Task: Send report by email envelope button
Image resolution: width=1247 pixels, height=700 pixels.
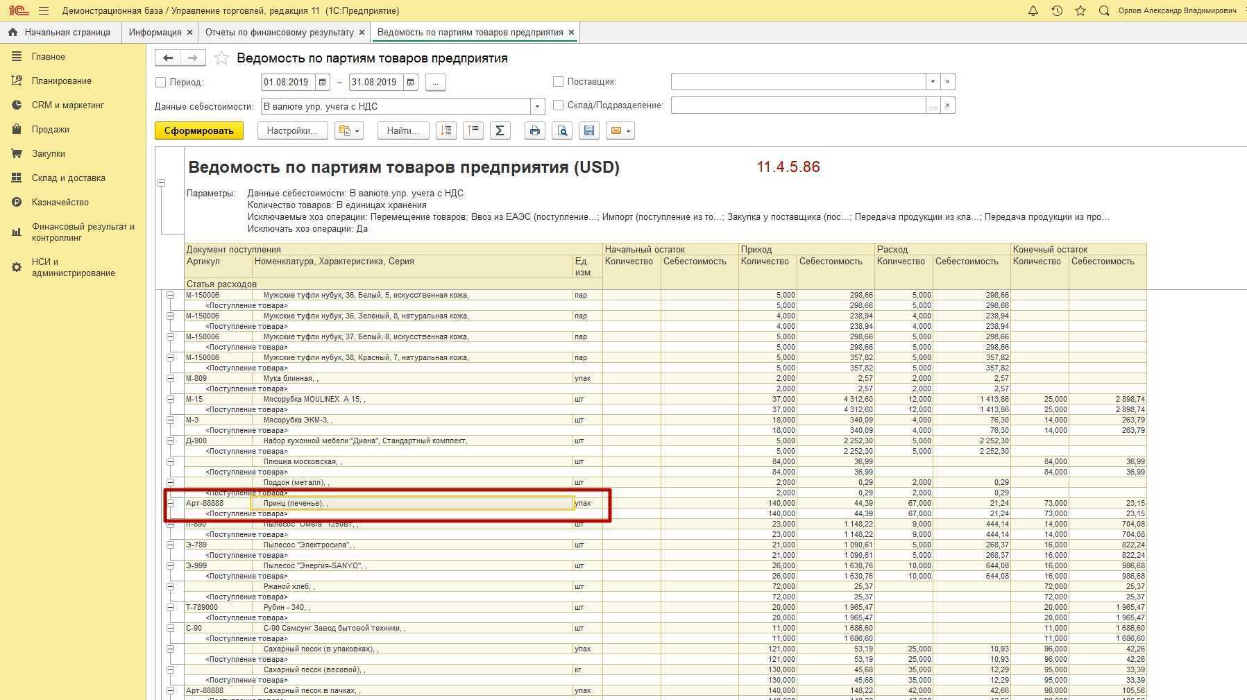Action: pyautogui.click(x=620, y=130)
